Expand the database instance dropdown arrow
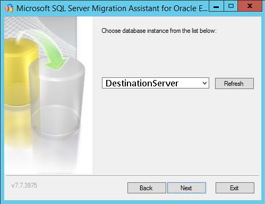The height and width of the screenshot is (204, 265). tap(205, 83)
